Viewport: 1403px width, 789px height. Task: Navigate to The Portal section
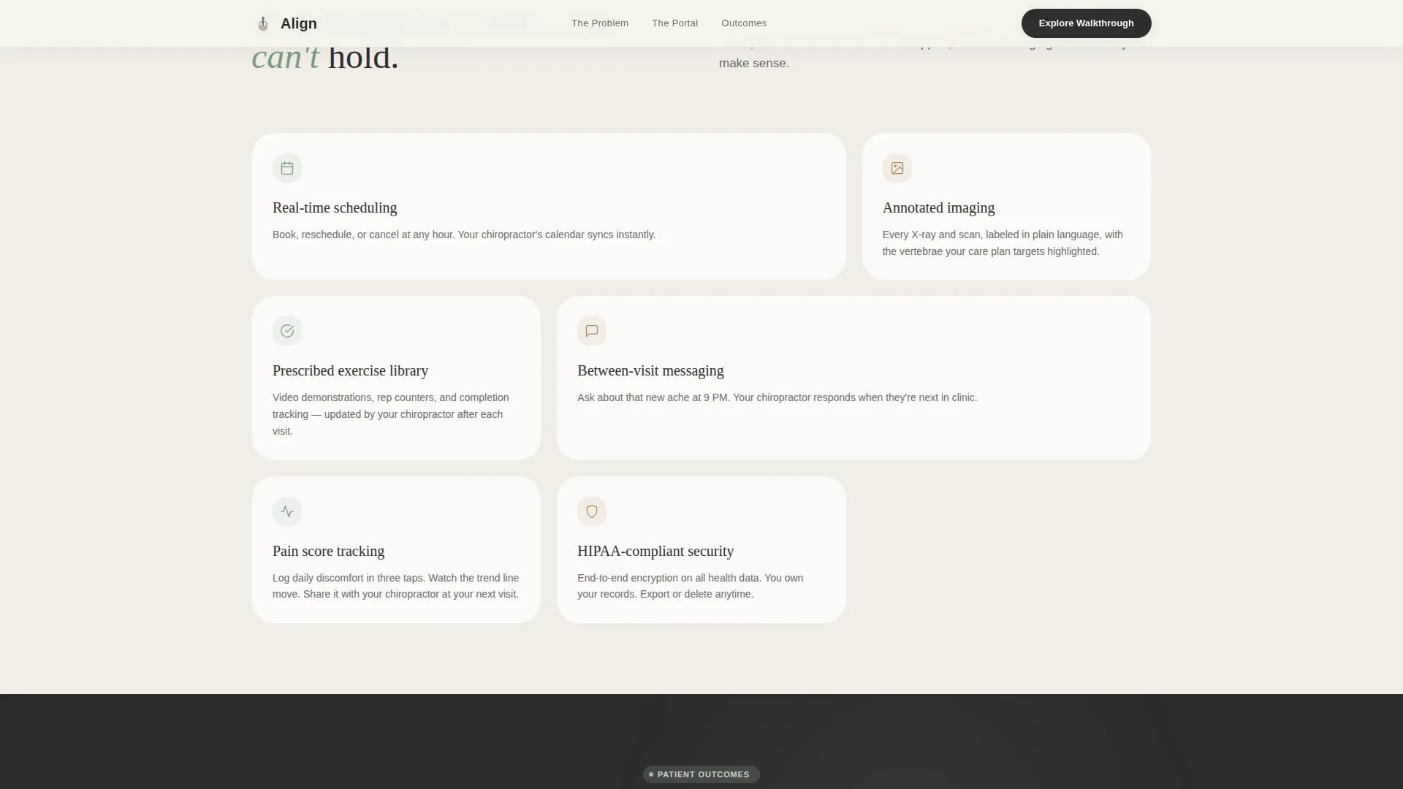pos(674,23)
